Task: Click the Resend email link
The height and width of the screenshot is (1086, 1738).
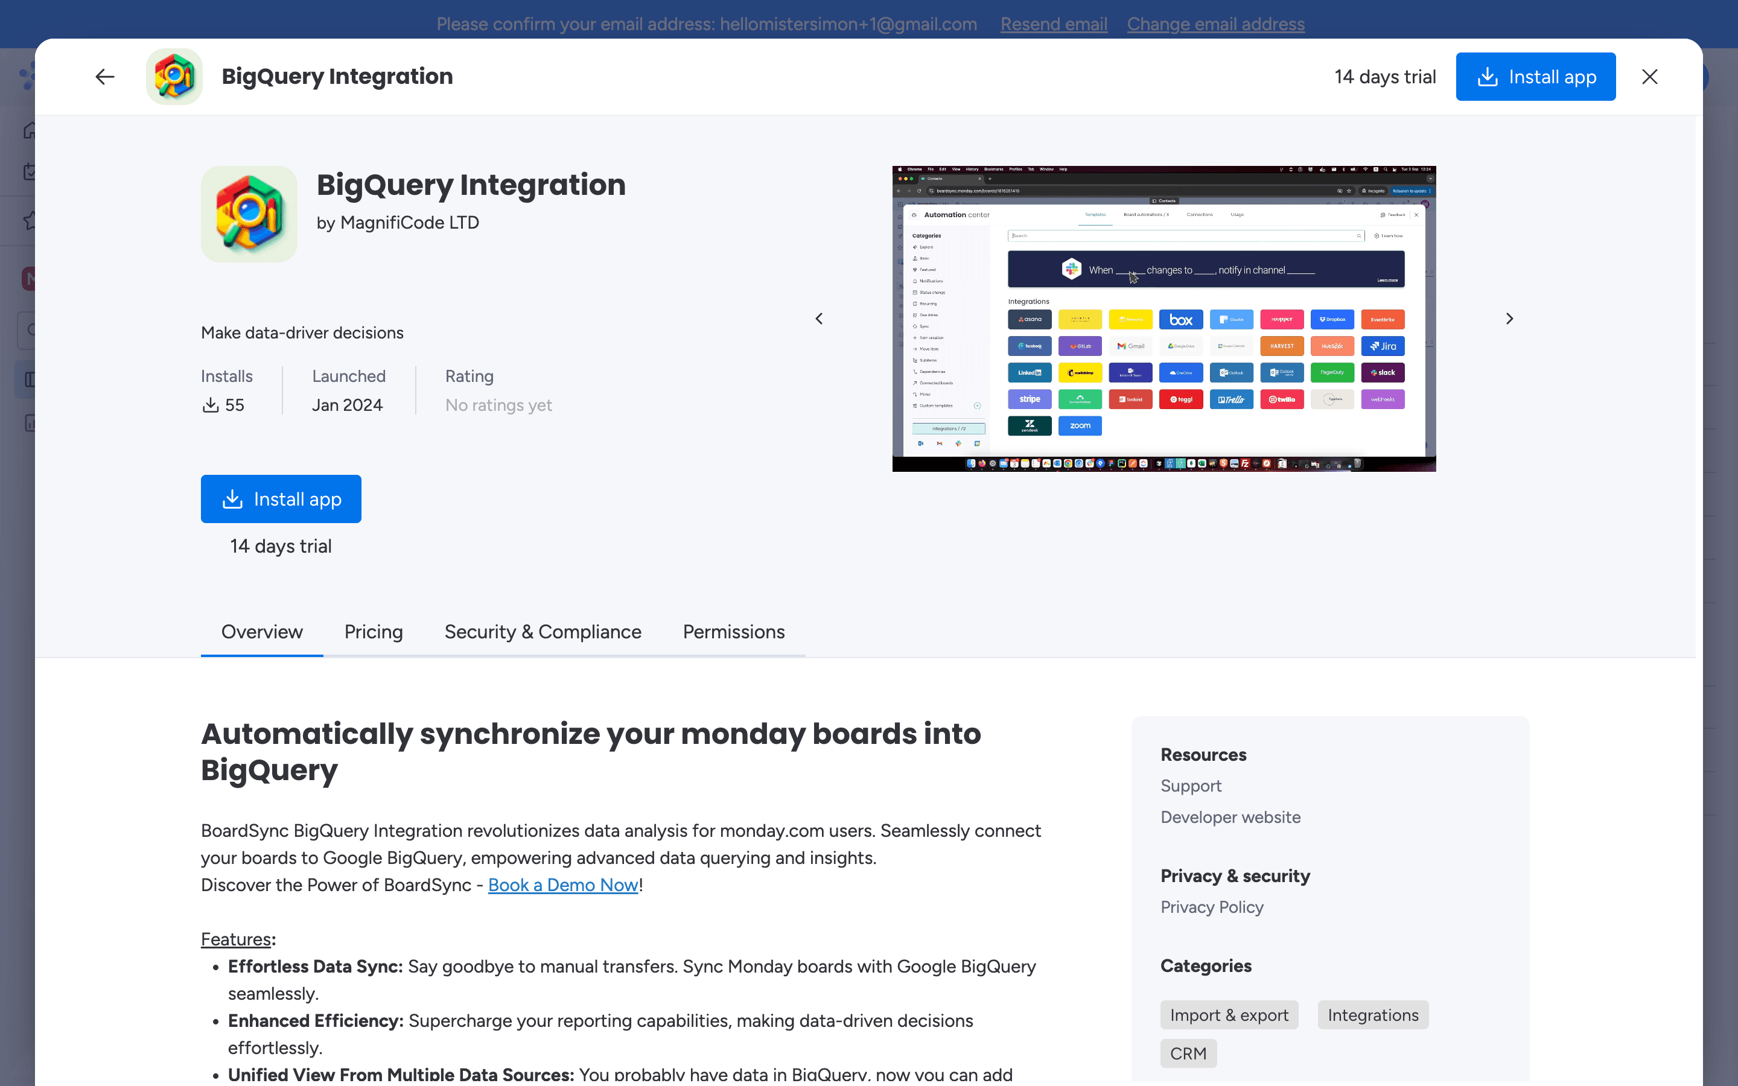Action: point(1054,24)
